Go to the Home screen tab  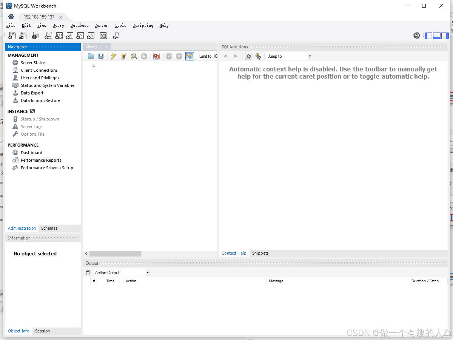point(11,17)
